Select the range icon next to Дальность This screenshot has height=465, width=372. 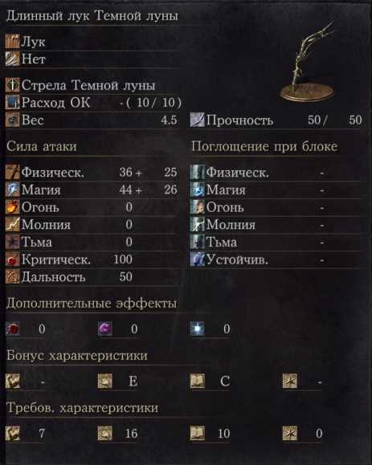pyautogui.click(x=13, y=277)
